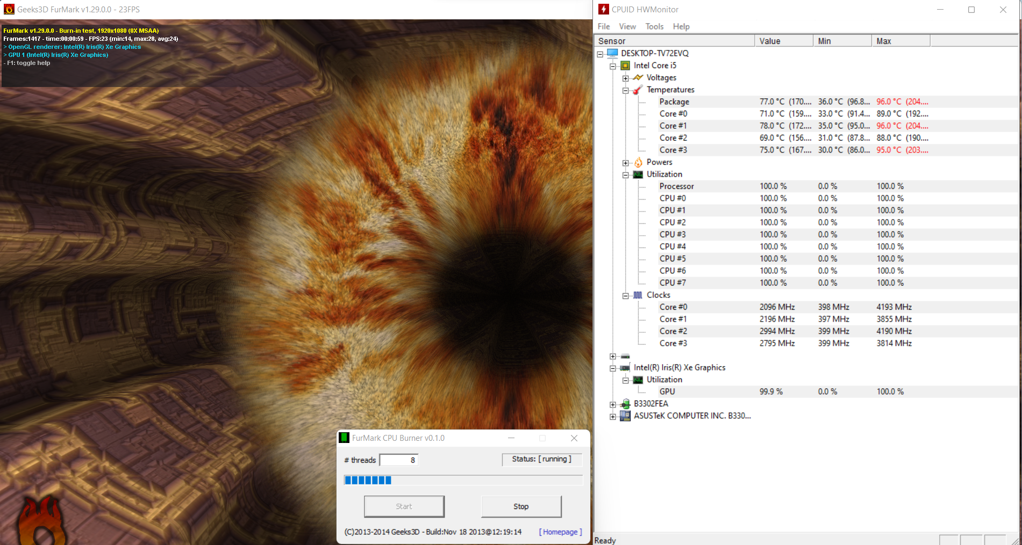
Task: Click the Max column header
Action: pos(901,41)
